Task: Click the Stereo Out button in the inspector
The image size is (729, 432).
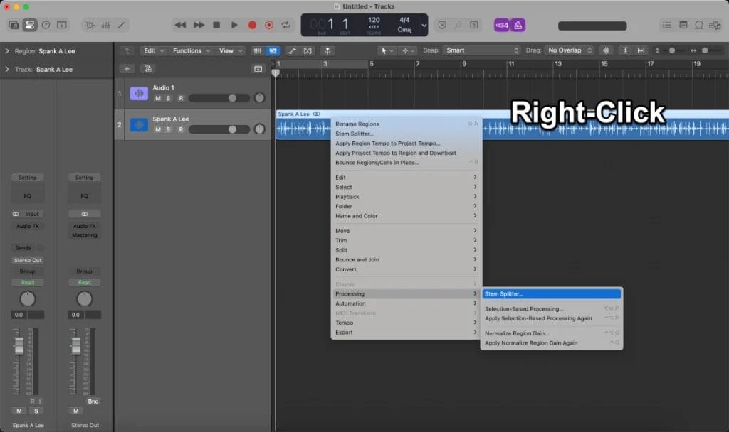Action: click(28, 260)
